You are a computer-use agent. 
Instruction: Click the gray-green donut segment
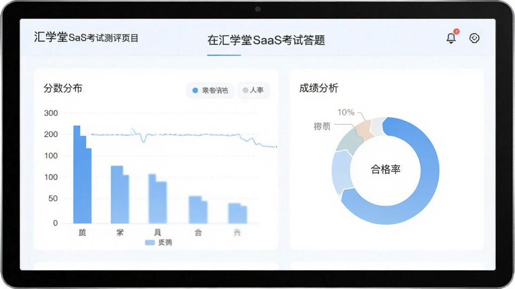349,141
